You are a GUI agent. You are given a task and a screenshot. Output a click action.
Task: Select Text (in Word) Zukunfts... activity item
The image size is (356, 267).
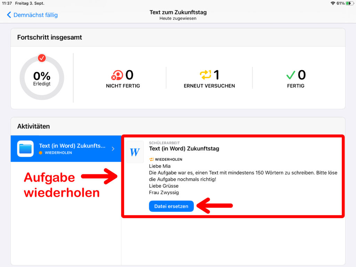point(72,146)
